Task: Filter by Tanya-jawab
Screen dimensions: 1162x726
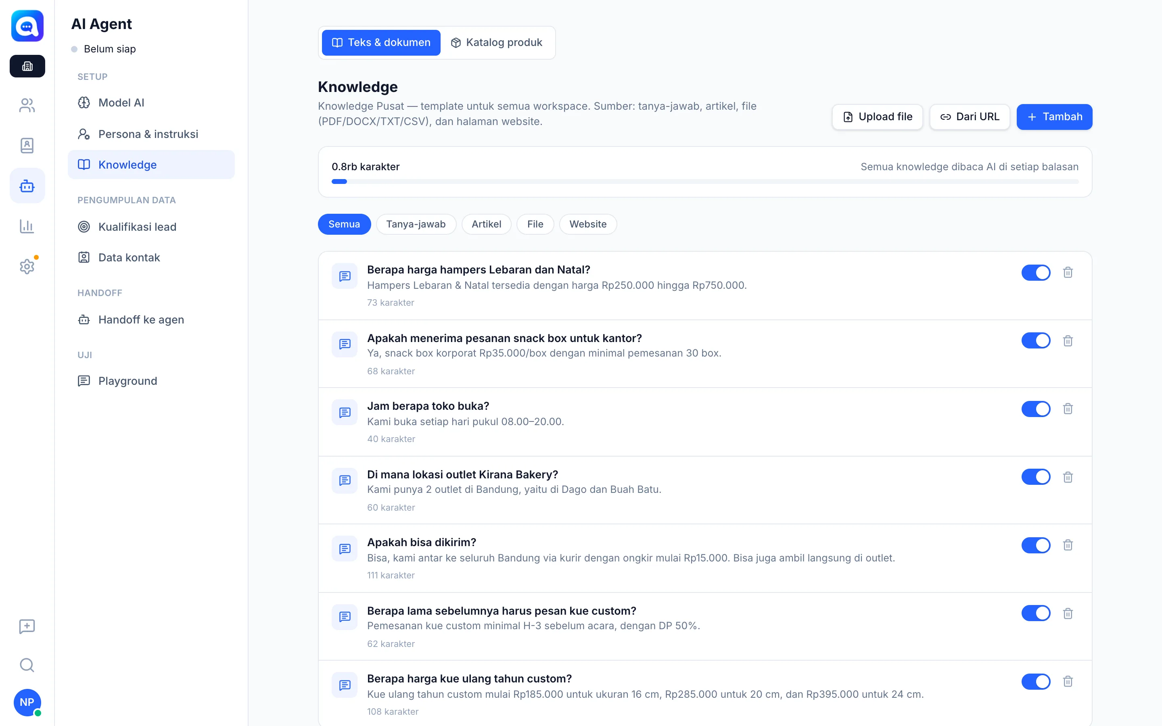Action: pos(416,224)
